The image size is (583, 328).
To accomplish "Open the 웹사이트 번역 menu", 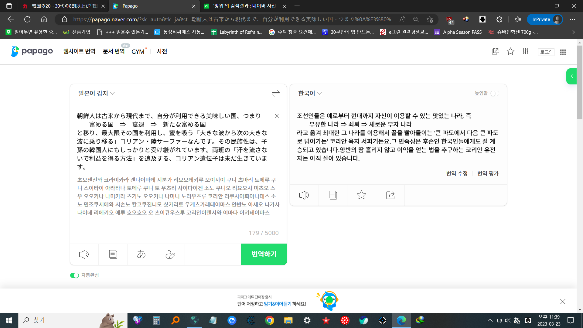I will tap(79, 51).
